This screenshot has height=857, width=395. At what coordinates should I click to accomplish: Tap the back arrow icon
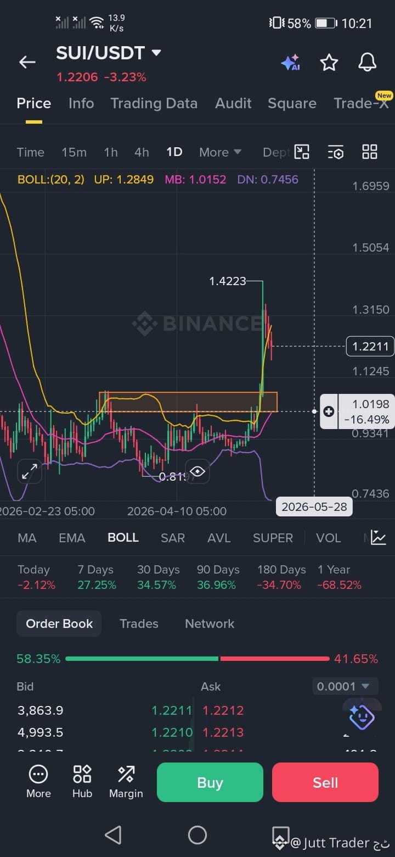[x=27, y=63]
